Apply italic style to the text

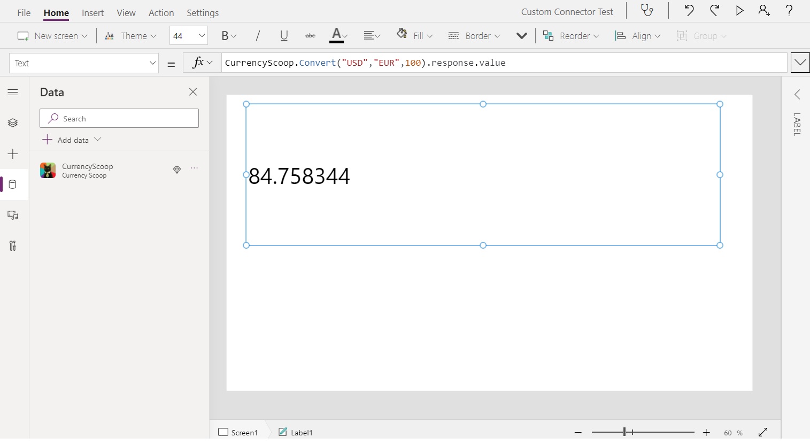257,35
